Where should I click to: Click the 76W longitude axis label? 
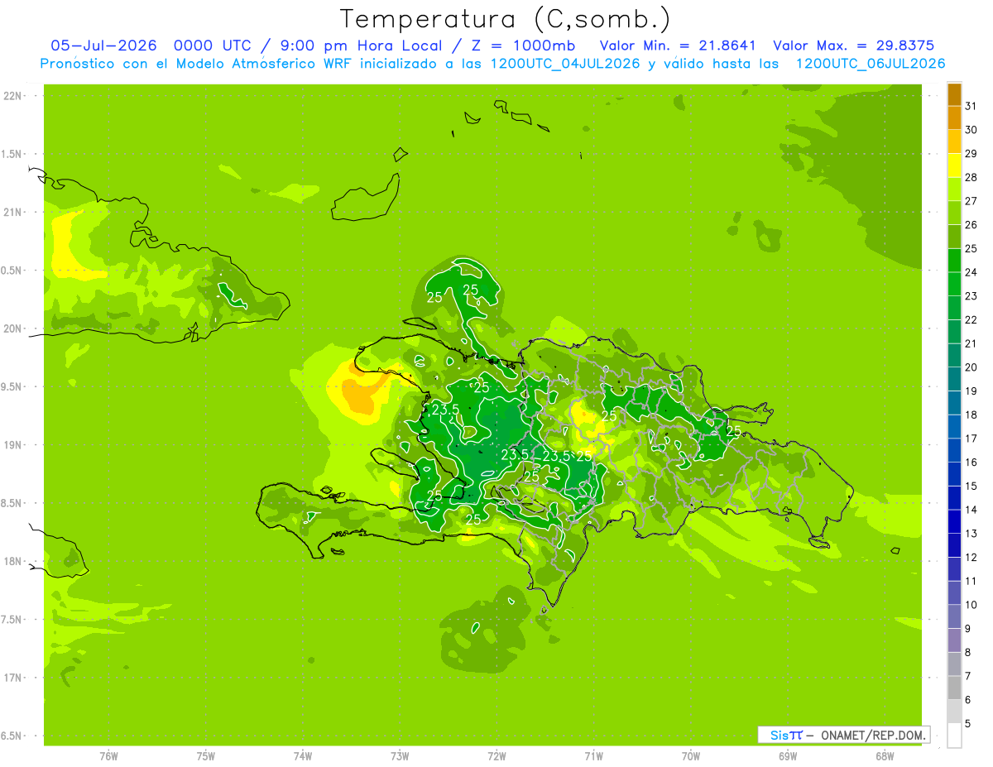[x=108, y=756]
